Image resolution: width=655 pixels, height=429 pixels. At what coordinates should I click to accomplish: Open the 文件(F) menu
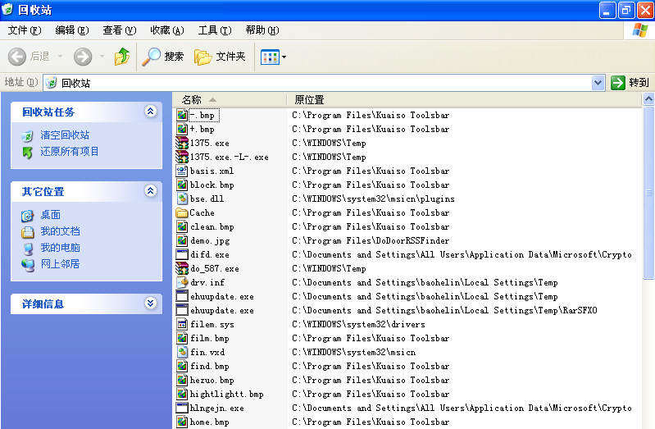tap(25, 30)
